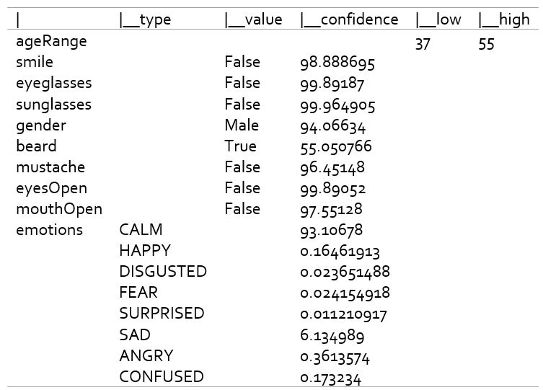Click the confidence column header
Screen dimensions: 543x390
tap(350, 19)
